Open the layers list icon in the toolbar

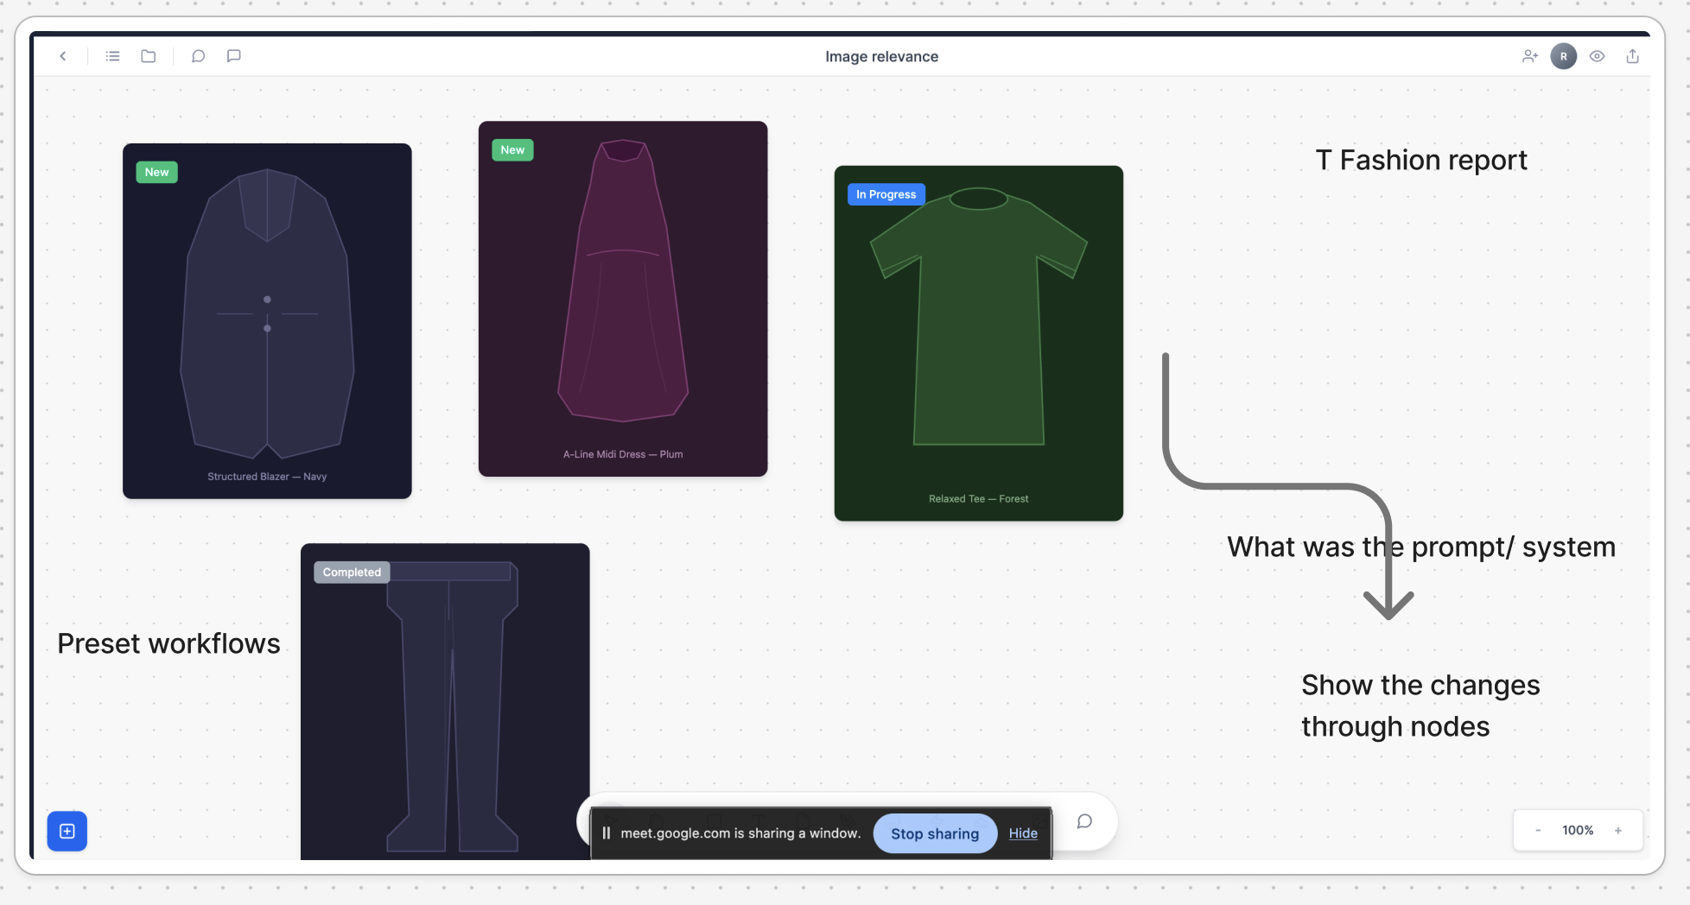111,56
